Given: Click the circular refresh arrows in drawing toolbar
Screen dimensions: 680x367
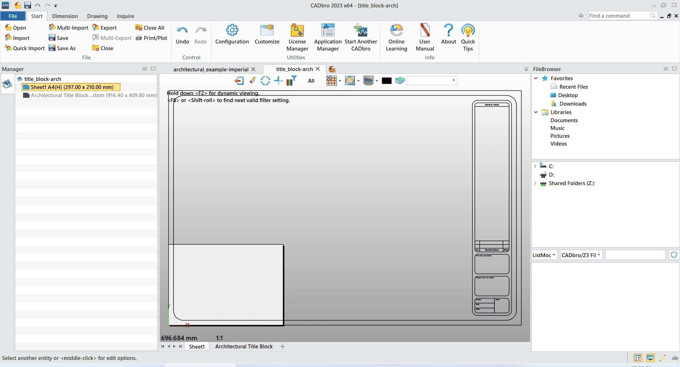Looking at the screenshot, I should (265, 81).
